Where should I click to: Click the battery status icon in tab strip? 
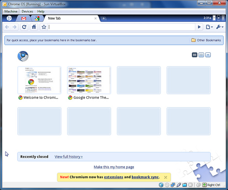click(214, 18)
